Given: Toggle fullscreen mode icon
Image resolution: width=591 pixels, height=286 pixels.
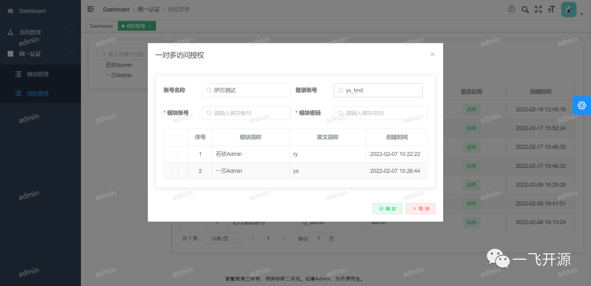Looking at the screenshot, I should (538, 9).
